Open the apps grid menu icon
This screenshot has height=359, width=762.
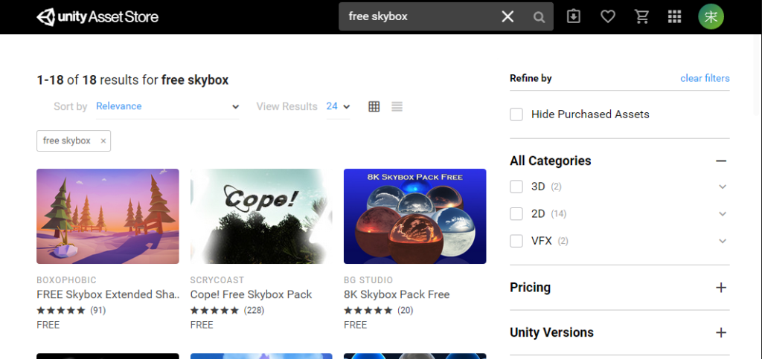(x=675, y=16)
